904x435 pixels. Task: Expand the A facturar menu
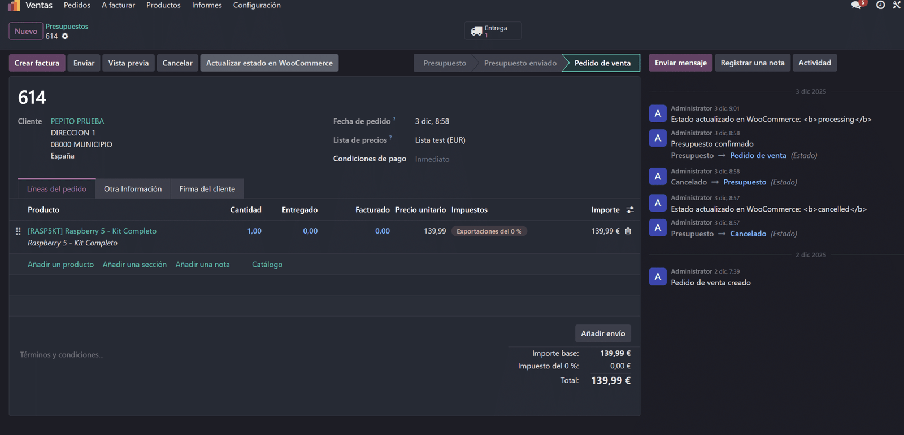point(118,5)
